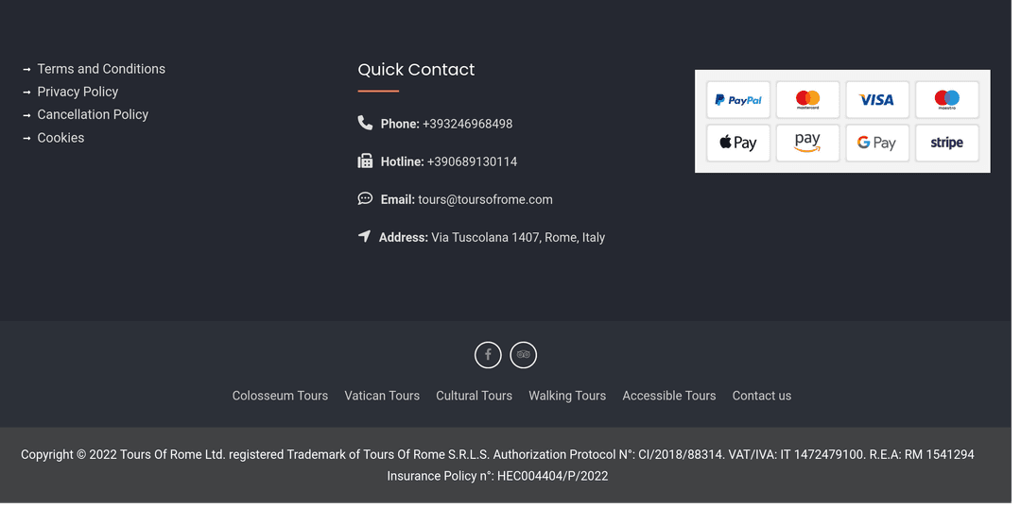The height and width of the screenshot is (508, 1021).
Task: Open the Cancellation Policy link
Action: [x=94, y=115]
